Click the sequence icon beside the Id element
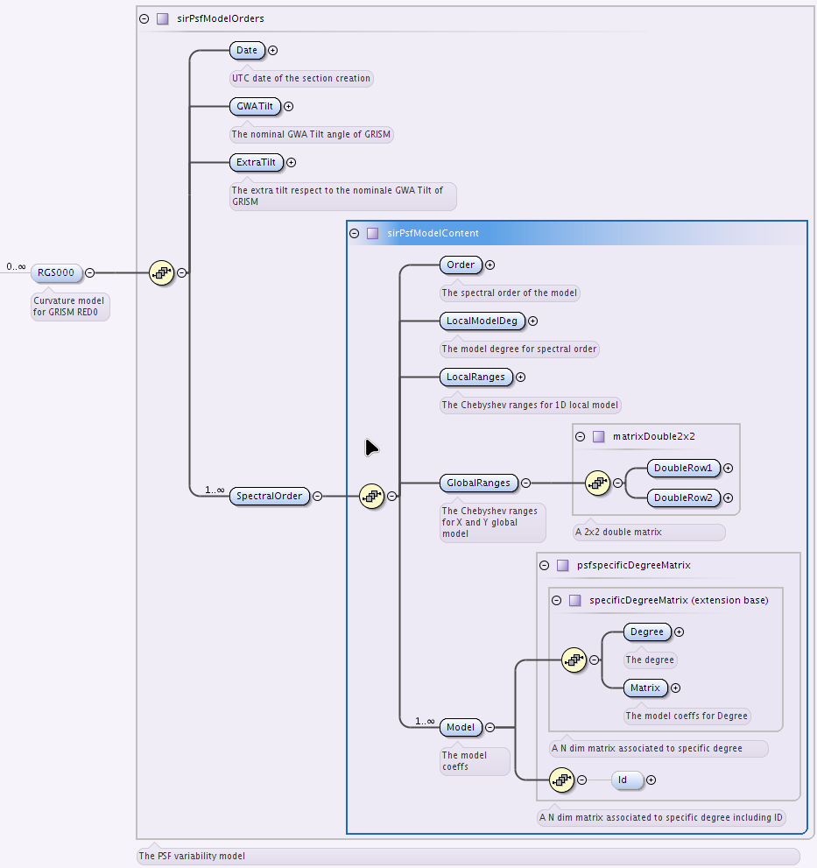 tap(562, 780)
